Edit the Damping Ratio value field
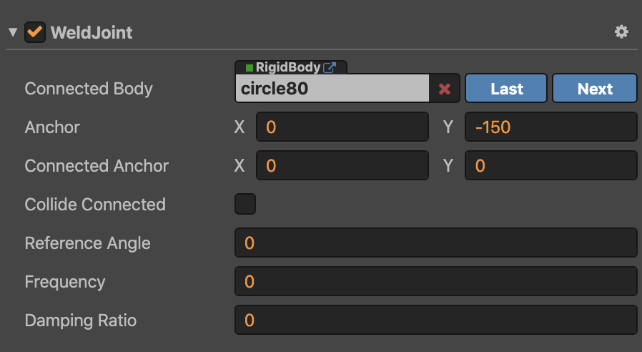This screenshot has width=642, height=352. pyautogui.click(x=435, y=320)
